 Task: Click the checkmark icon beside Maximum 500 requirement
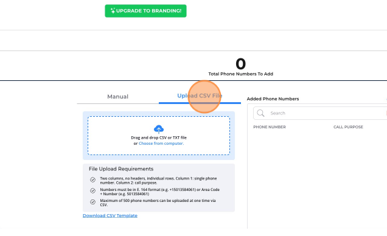[x=93, y=202]
